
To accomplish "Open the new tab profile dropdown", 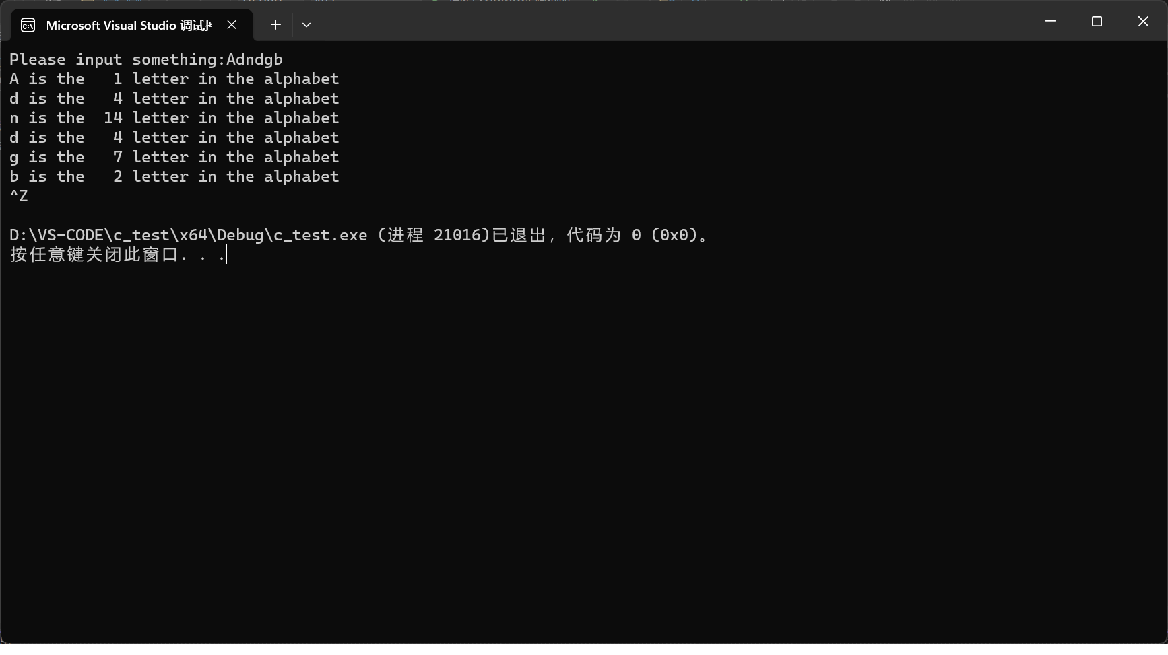I will coord(306,24).
